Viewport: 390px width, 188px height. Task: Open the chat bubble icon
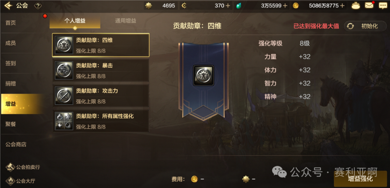point(383,5)
